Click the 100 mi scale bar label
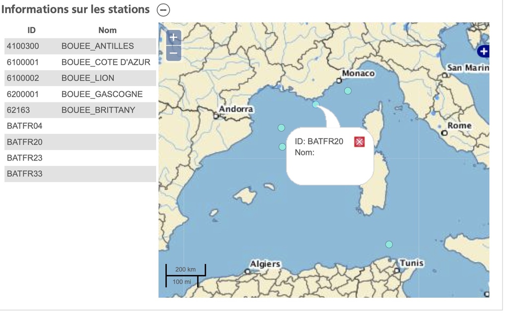508x318 pixels. tap(182, 282)
